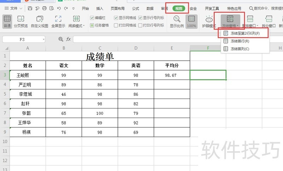Select the 视图 View tab
The height and width of the screenshot is (171, 283).
pyautogui.click(x=179, y=8)
